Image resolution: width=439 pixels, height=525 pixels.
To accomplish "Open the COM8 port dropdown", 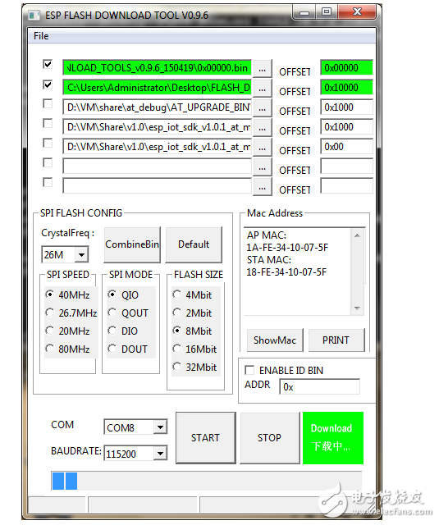I will pos(160,427).
